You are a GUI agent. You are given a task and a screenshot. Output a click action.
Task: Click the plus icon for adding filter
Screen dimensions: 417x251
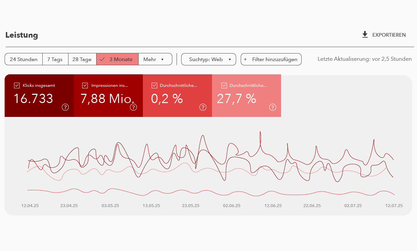tap(245, 59)
